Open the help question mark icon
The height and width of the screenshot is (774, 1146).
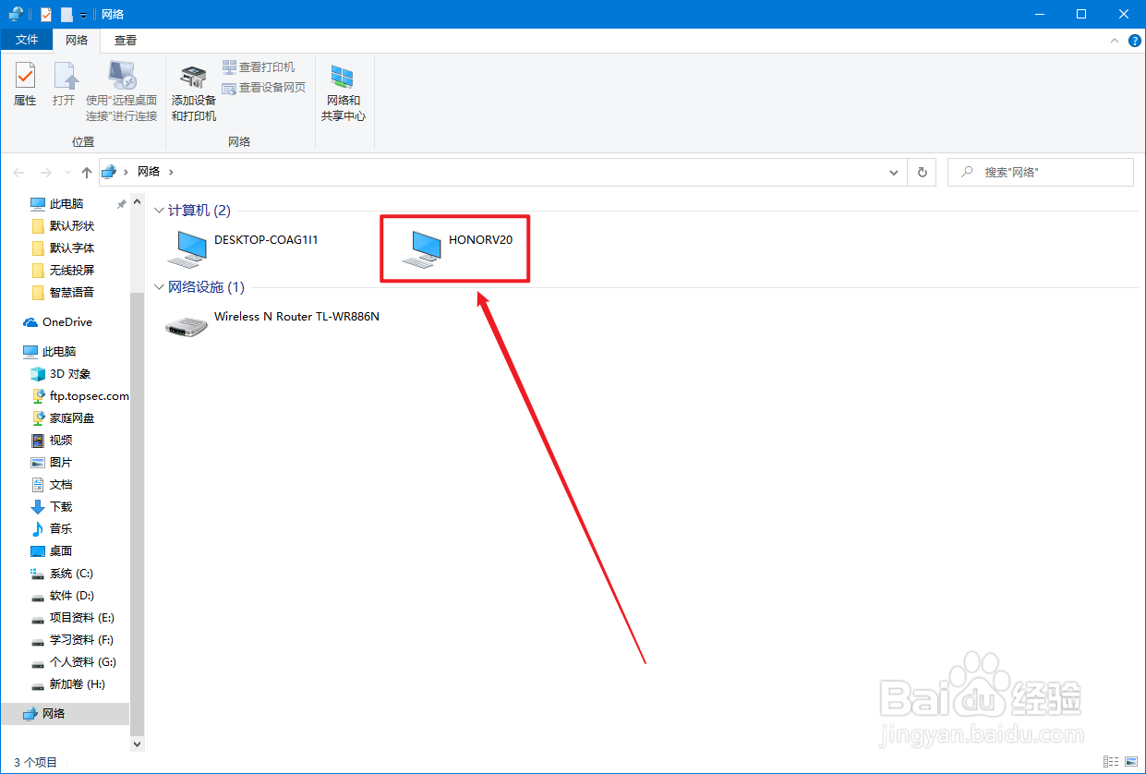click(1134, 41)
